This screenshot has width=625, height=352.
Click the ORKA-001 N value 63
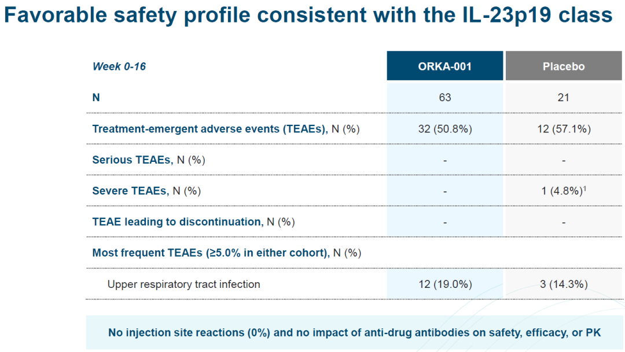pos(444,98)
